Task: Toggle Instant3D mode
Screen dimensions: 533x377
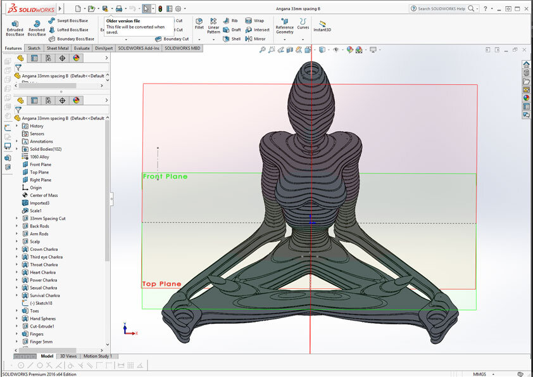Action: (x=322, y=26)
